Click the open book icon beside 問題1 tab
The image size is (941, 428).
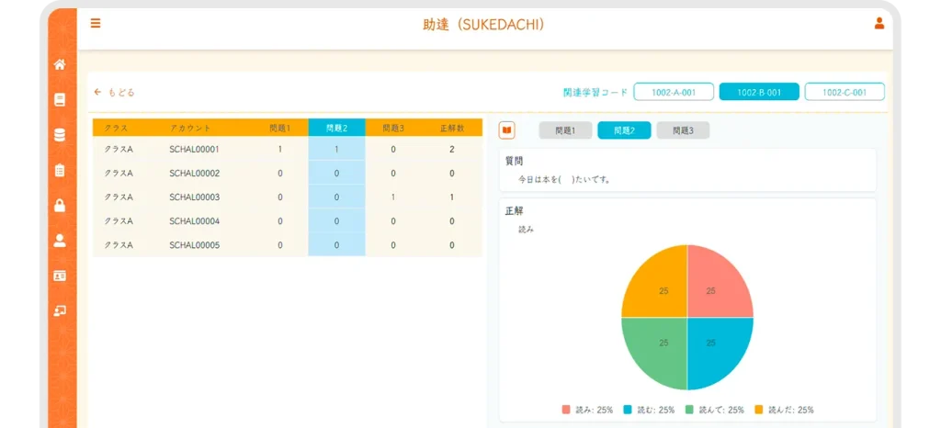coord(507,130)
